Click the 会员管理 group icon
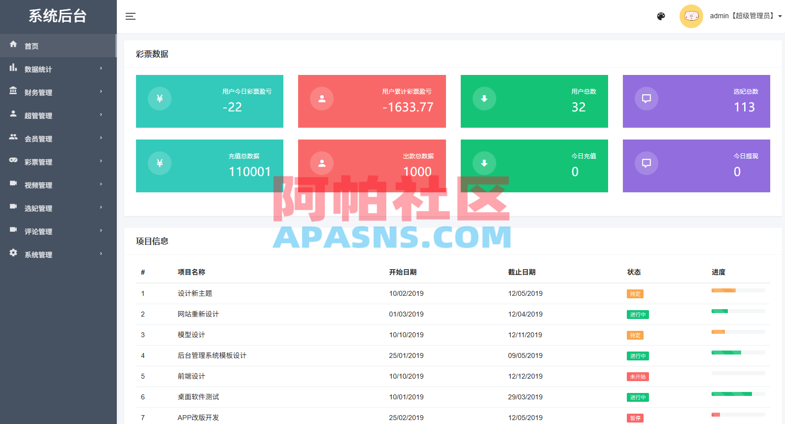785x424 pixels. point(13,137)
